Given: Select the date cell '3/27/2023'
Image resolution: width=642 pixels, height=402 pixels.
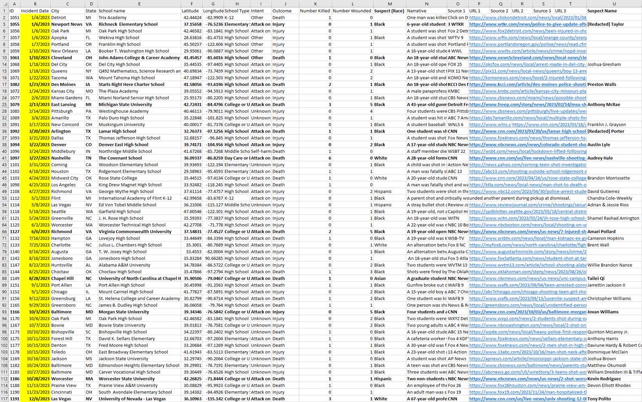Looking at the screenshot, I should pyautogui.click(x=35, y=158).
